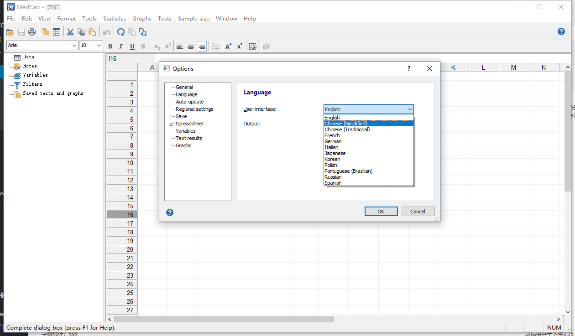Toggle Italic formatting

121,46
